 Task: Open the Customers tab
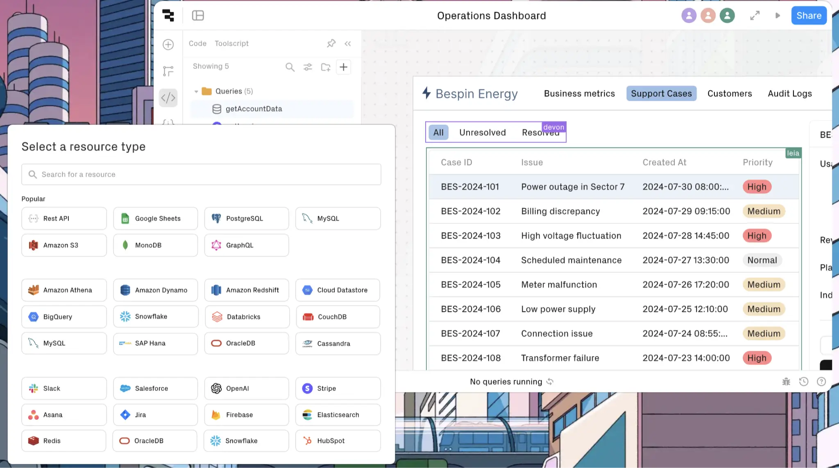tap(730, 93)
